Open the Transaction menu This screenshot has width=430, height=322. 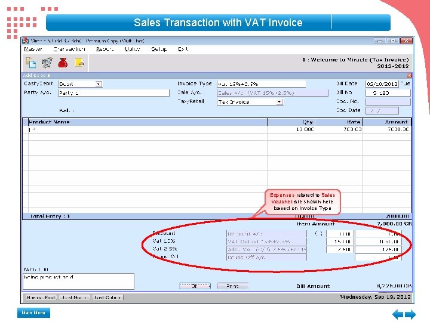point(69,49)
